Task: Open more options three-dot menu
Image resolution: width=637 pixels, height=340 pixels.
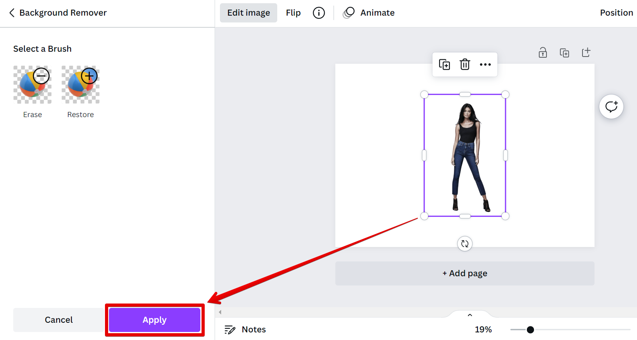Action: click(485, 65)
